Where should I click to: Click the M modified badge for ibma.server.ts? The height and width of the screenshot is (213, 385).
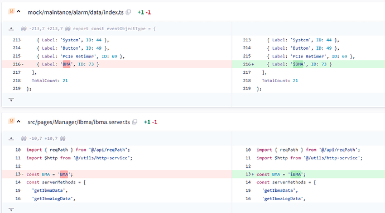pyautogui.click(x=11, y=121)
